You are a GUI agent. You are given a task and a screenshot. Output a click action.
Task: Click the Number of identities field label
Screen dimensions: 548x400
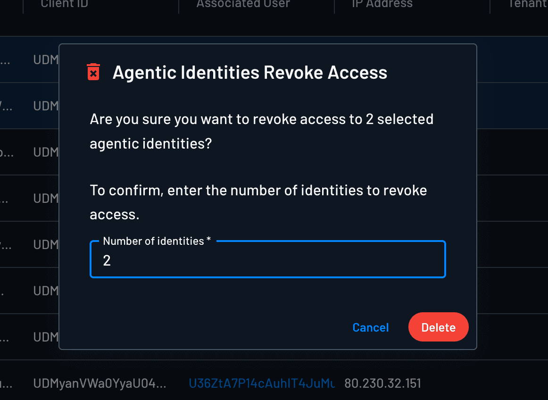tap(153, 241)
